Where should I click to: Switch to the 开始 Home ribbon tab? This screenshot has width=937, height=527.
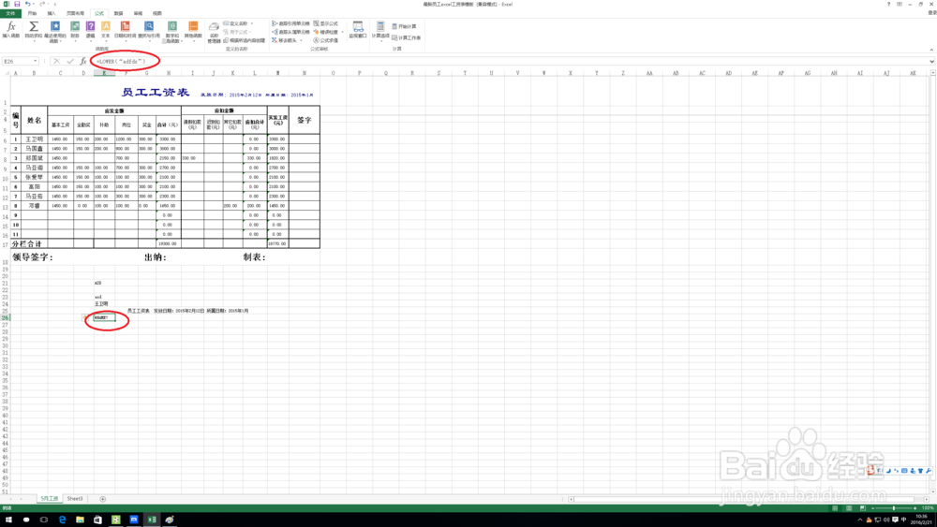(32, 13)
